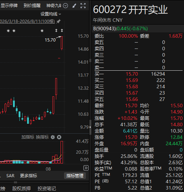Close the volume indicator panel
Viewport: 184px width, 192px height.
pyautogui.click(x=59, y=137)
